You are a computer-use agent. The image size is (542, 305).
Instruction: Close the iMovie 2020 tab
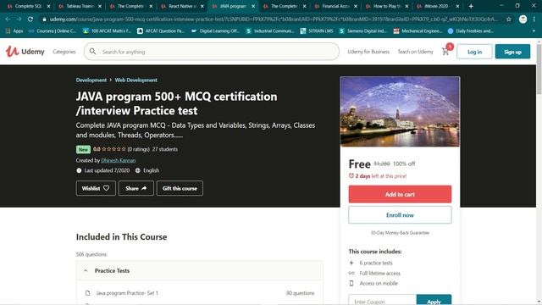pyautogui.click(x=457, y=6)
